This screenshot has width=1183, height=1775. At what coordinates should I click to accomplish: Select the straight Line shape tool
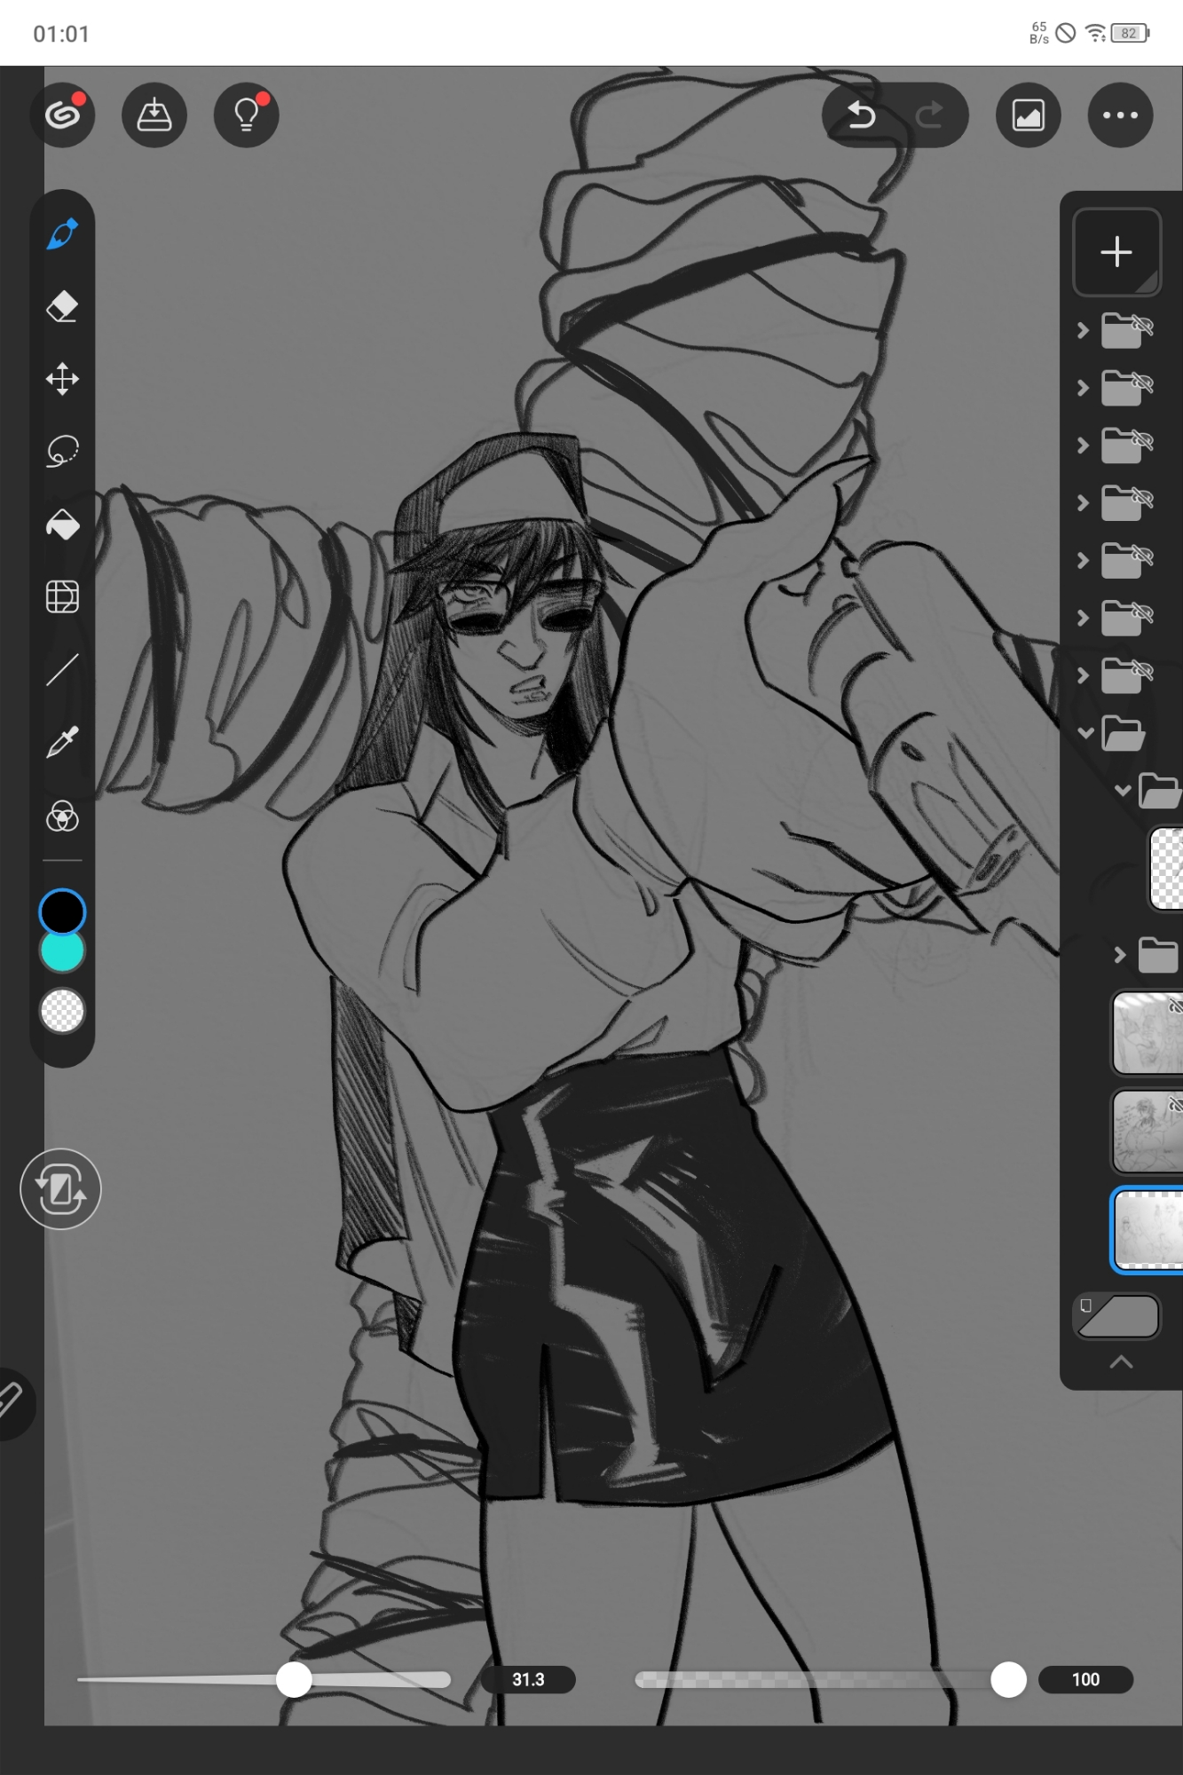[x=62, y=670]
